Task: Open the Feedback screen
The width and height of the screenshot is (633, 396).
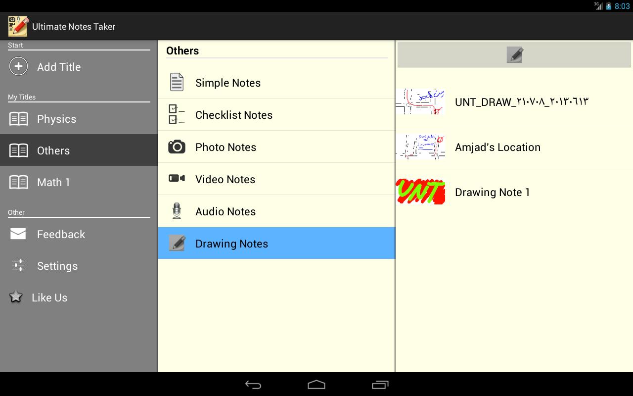Action: (x=61, y=234)
